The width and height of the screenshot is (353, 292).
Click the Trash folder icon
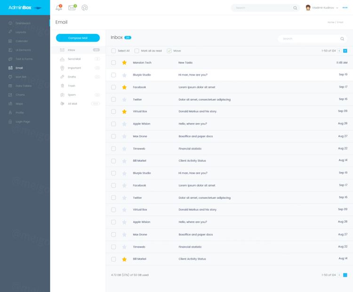point(62,86)
